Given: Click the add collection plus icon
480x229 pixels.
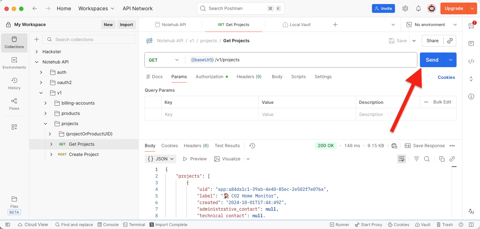Looking at the screenshot, I should (x=37, y=39).
